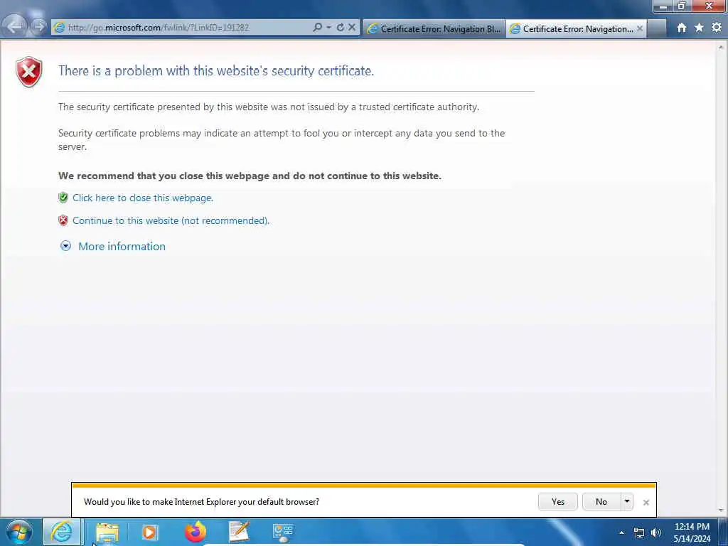This screenshot has height=546, width=728.
Task: Click Internet Explorer taskbar icon
Action: (62, 532)
